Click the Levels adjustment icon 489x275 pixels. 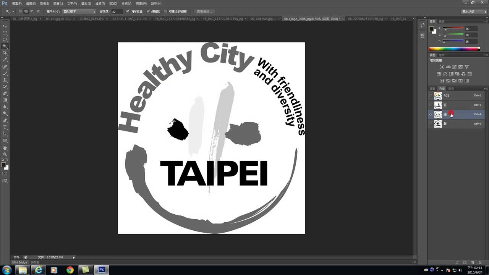(x=448, y=67)
